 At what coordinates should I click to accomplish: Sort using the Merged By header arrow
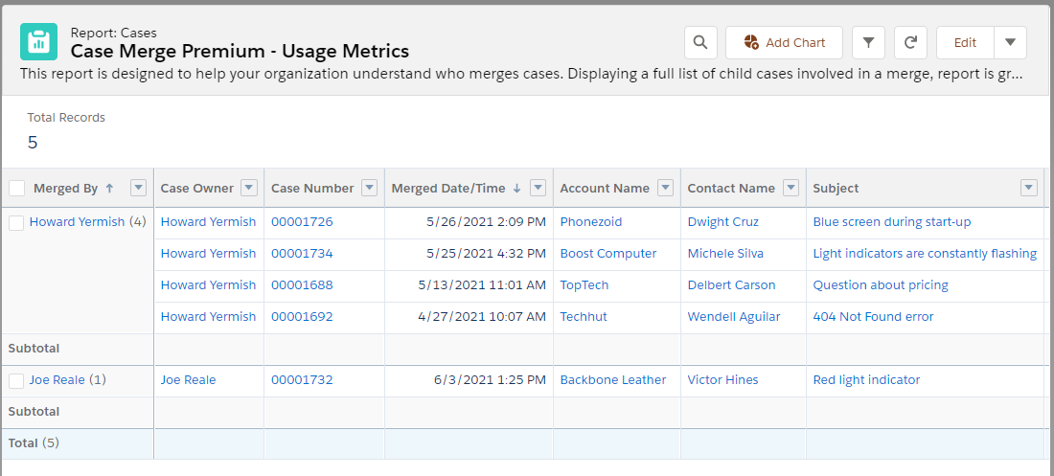click(x=109, y=189)
